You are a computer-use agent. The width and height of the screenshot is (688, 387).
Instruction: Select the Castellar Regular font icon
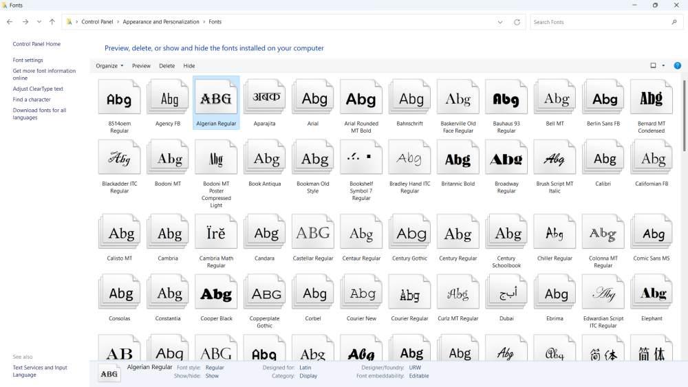(x=313, y=232)
